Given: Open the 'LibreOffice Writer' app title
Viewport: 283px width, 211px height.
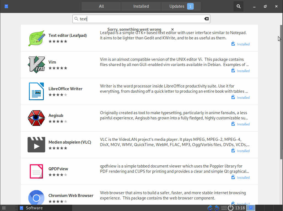Looking at the screenshot, I should pos(65,89).
